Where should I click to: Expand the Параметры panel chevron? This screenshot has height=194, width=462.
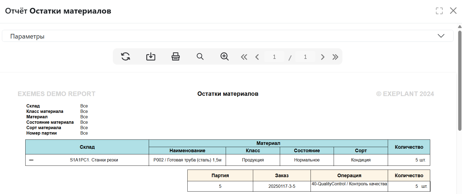[x=441, y=36]
